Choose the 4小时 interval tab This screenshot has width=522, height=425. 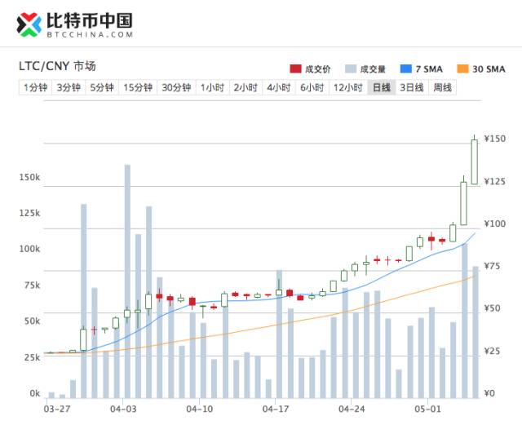pyautogui.click(x=279, y=87)
